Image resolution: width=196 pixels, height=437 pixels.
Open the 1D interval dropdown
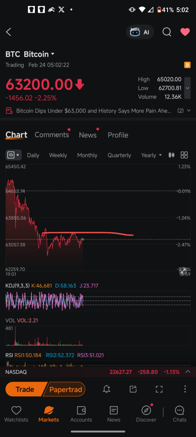coord(14,155)
